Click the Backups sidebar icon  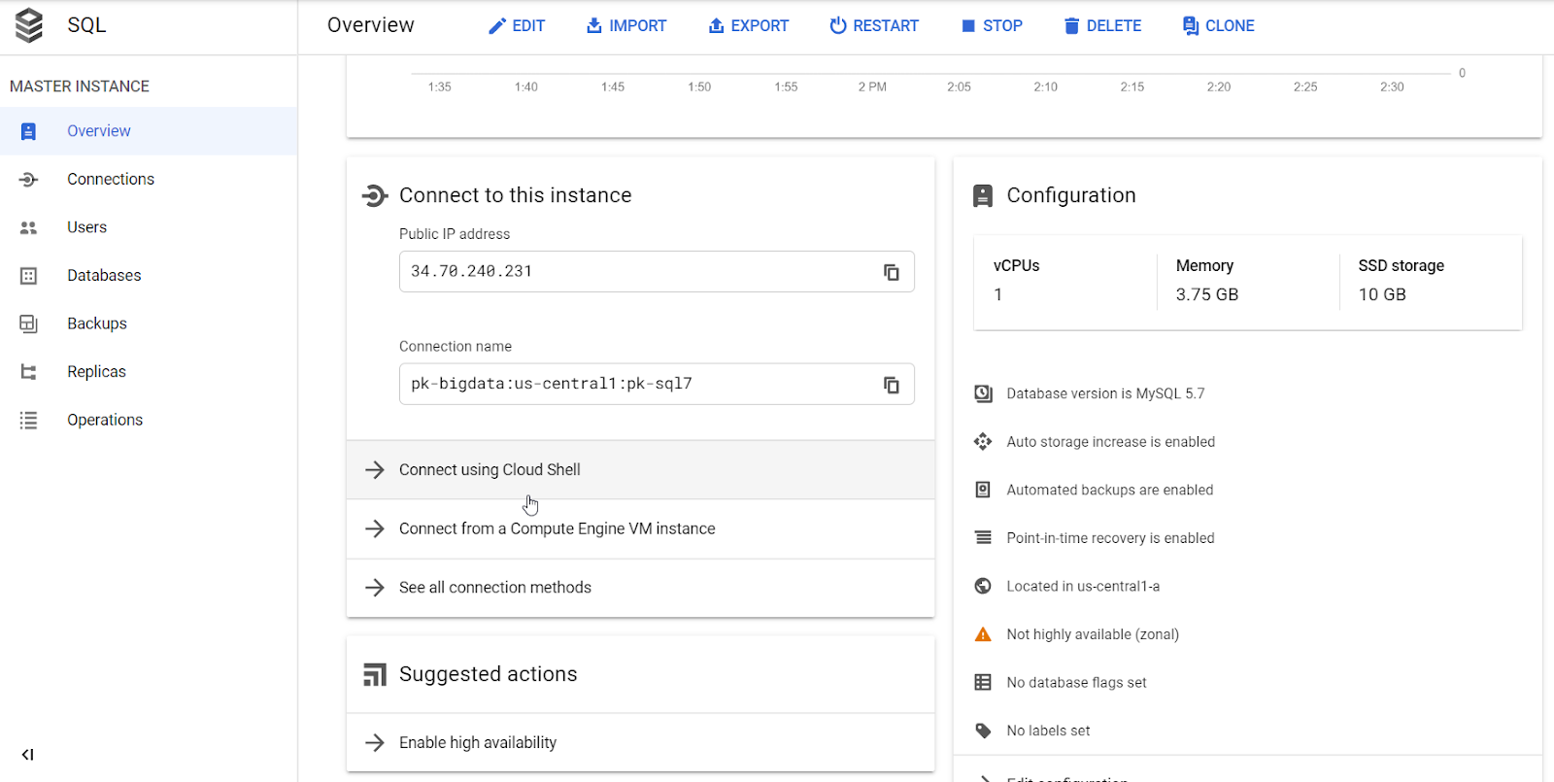pyautogui.click(x=28, y=323)
